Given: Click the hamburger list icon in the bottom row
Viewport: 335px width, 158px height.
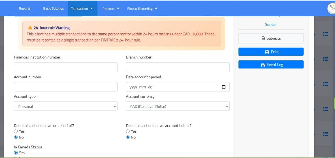Looking at the screenshot, I should [x=326, y=134].
